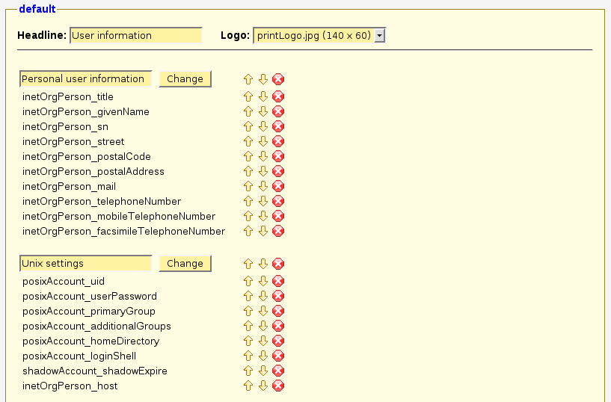Screen dimensions: 611x402
Task: Click the Unix settings section name field
Action: click(85, 263)
